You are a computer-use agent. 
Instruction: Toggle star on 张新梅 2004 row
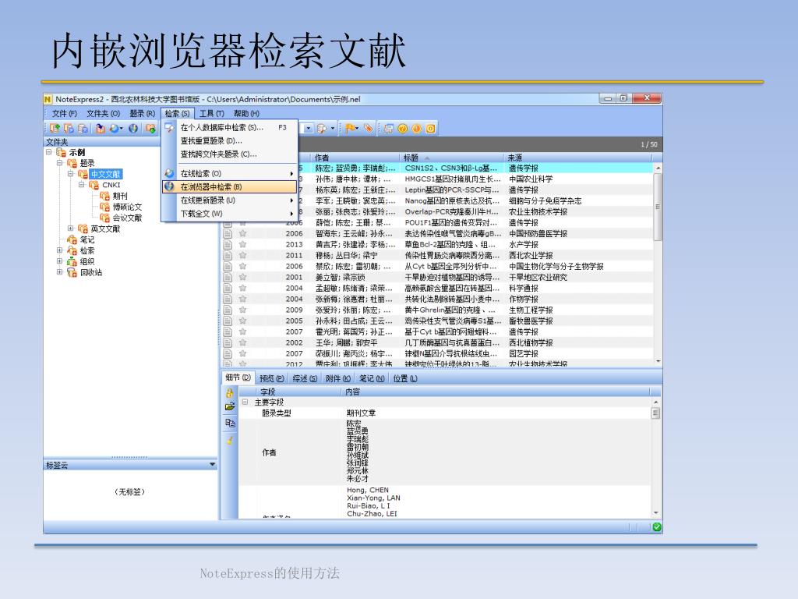click(x=243, y=299)
